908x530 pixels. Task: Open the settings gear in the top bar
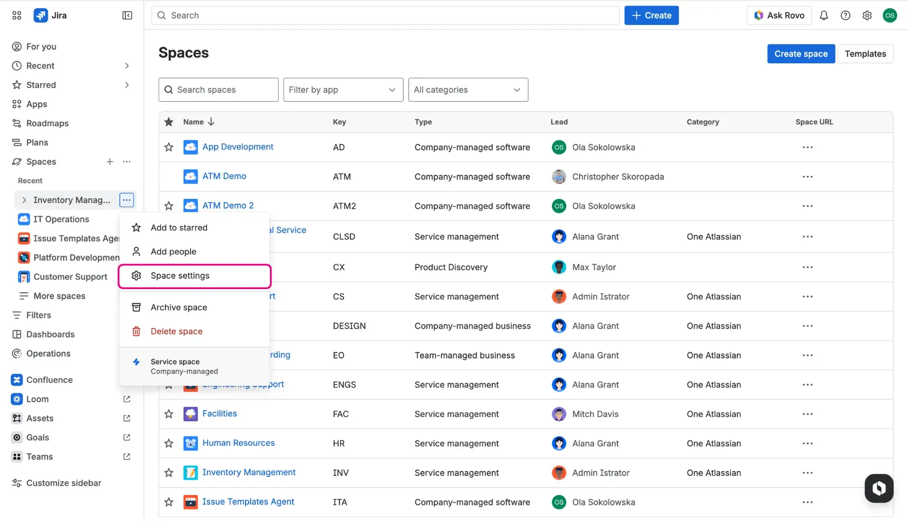(x=867, y=16)
